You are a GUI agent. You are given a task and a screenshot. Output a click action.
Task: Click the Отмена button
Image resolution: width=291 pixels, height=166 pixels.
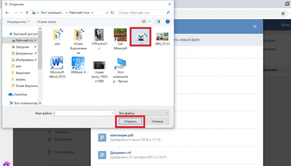coord(157,121)
